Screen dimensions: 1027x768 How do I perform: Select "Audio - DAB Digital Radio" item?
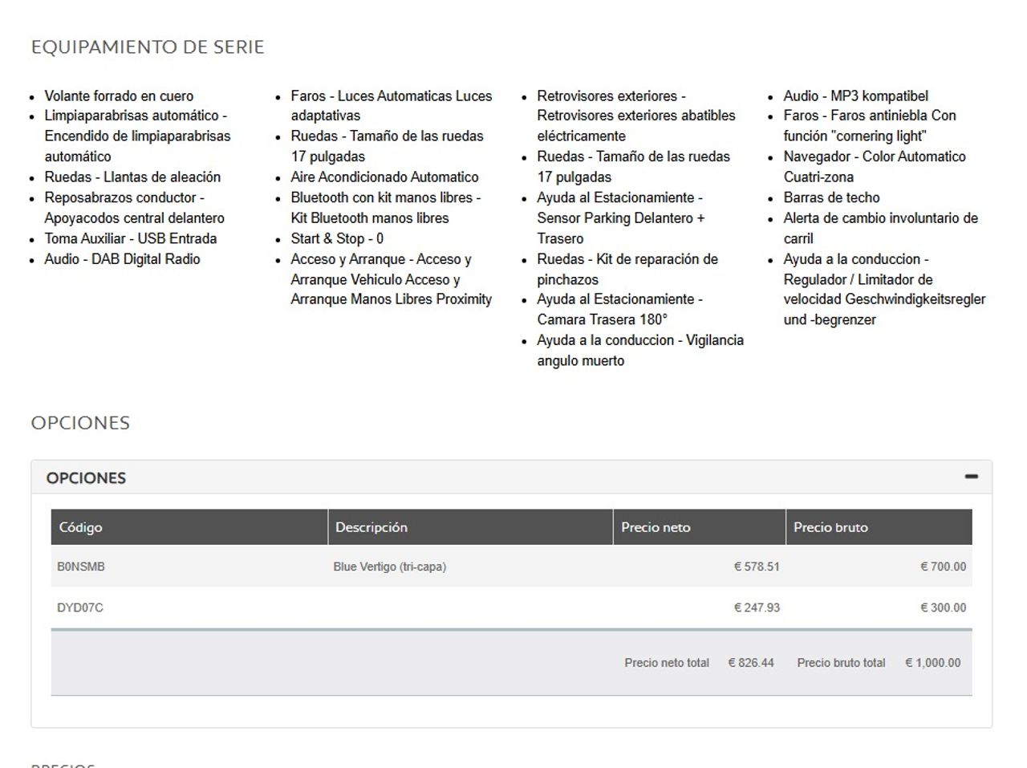coord(122,258)
